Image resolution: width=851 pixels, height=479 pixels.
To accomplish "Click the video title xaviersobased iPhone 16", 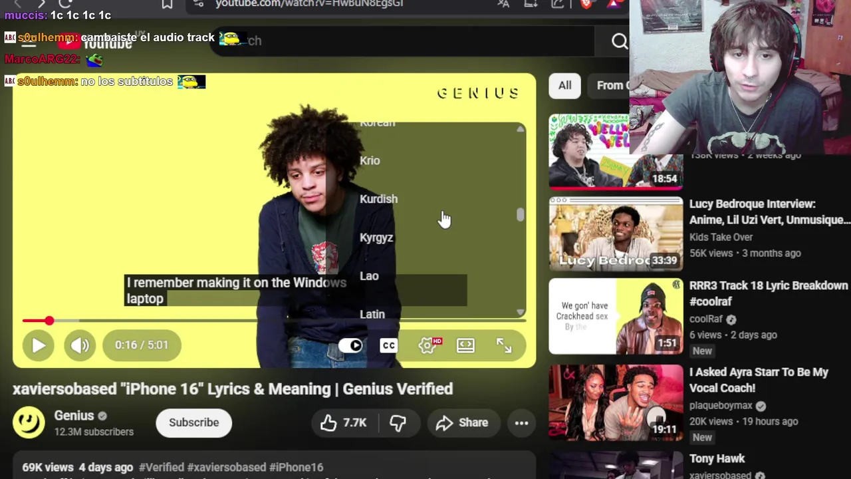I will click(x=233, y=389).
